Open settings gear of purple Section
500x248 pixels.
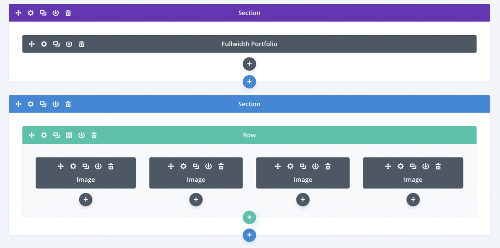click(31, 13)
